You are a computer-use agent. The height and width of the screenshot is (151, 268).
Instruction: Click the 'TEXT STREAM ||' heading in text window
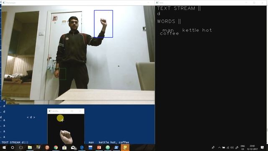click(x=179, y=8)
